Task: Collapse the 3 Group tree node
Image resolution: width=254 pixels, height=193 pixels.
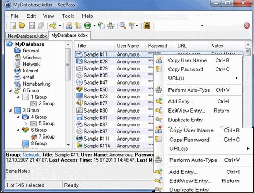Action: click(11, 111)
